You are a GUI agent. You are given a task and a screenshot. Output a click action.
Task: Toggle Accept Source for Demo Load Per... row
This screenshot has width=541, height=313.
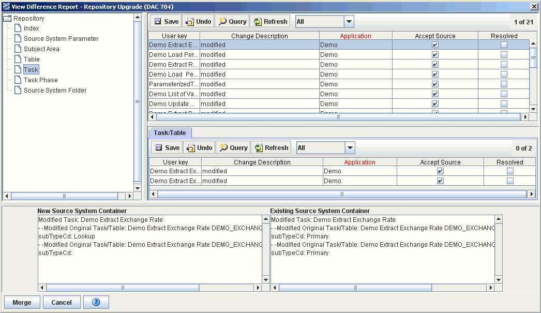(435, 54)
